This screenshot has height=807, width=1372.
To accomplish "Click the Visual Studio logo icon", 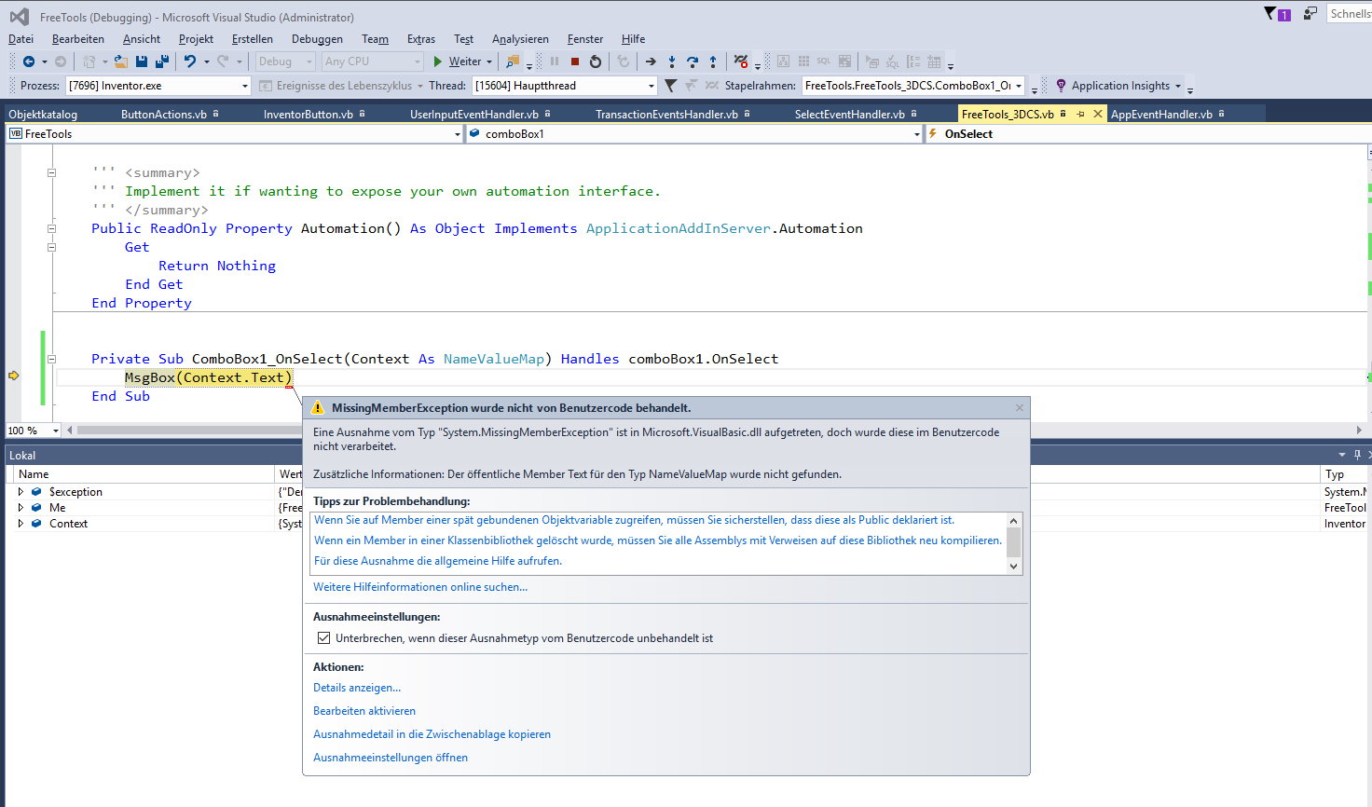I will pyautogui.click(x=19, y=16).
